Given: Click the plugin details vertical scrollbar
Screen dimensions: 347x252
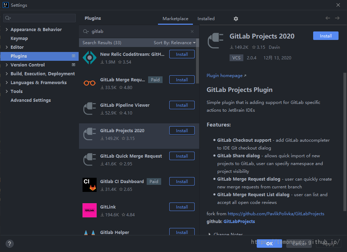Looking at the screenshot, I should (x=345, y=142).
